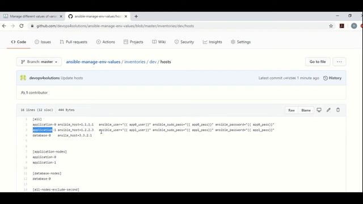Open a new browser tab
The image size is (363, 204).
136,16
